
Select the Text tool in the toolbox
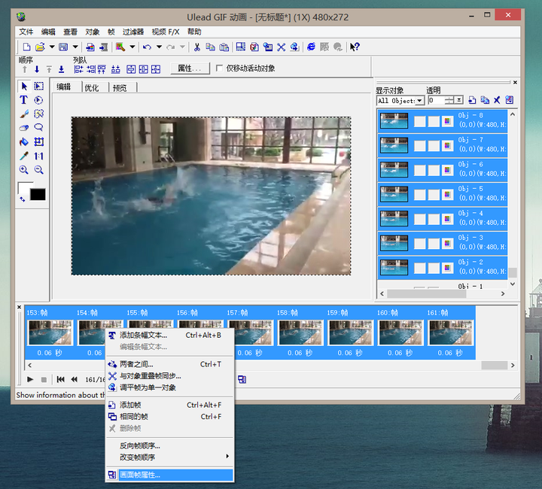23,100
